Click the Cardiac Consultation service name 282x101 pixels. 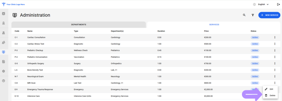[36, 37]
